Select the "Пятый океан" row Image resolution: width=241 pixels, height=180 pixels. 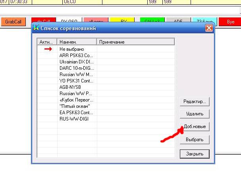pos(106,106)
